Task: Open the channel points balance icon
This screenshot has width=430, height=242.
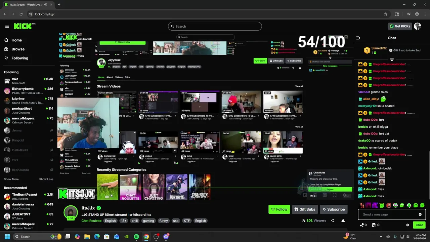Action: 363,225
